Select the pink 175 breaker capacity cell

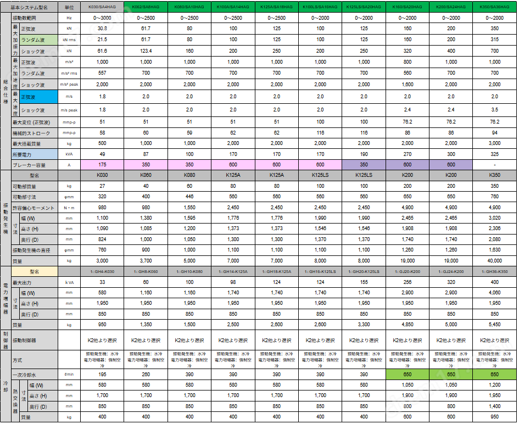(102, 165)
